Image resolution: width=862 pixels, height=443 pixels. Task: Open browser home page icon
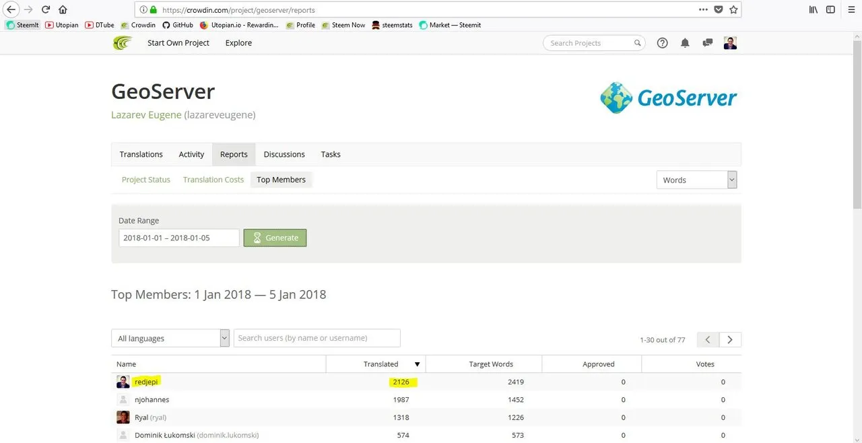tap(63, 10)
